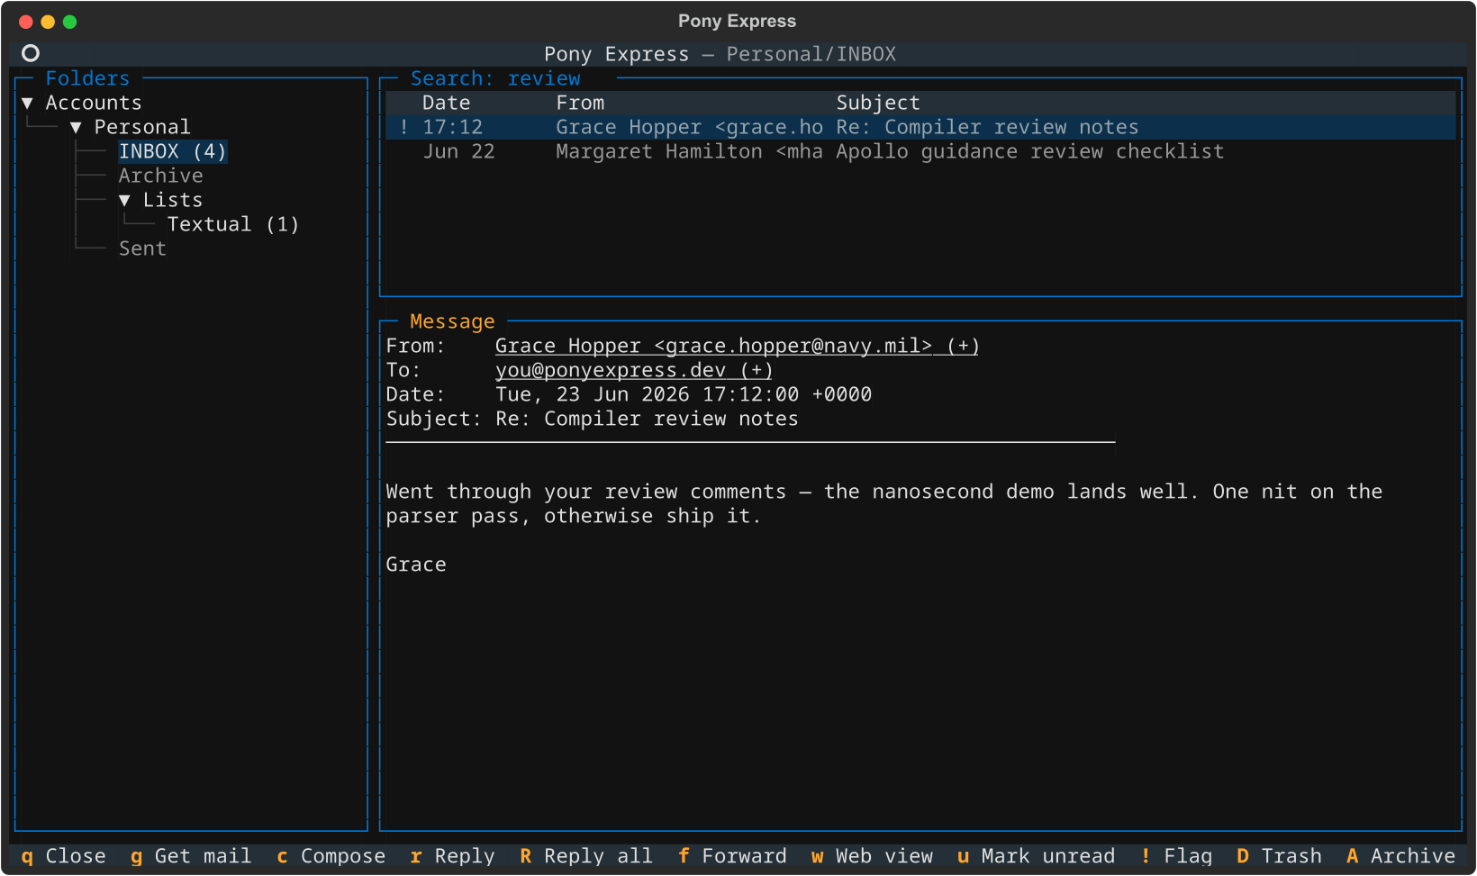Collapse the Personal account arrow
Image resolution: width=1477 pixels, height=876 pixels.
coord(76,128)
